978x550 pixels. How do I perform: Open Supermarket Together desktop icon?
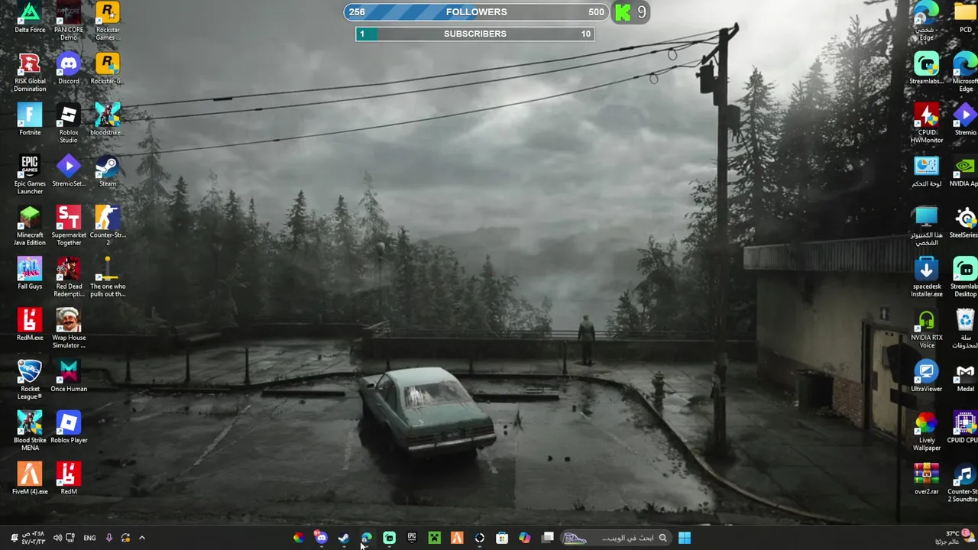[69, 226]
